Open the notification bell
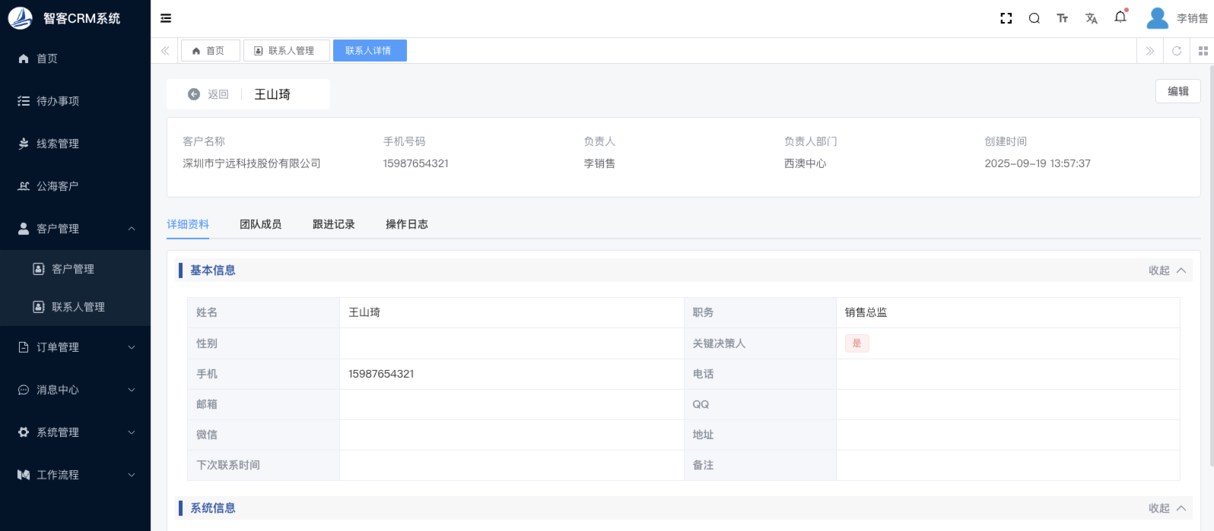 point(1120,17)
